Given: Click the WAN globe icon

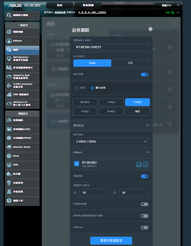Looking at the screenshot, I should (9, 138).
